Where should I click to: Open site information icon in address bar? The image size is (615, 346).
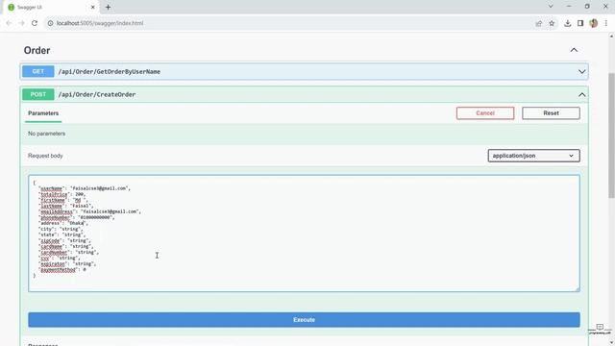(50, 23)
